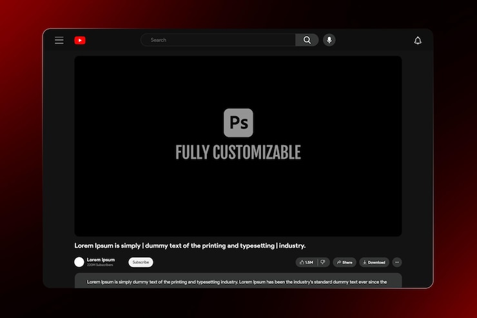Open the three-dot more actions menu
This screenshot has height=318, width=477.
pyautogui.click(x=397, y=262)
